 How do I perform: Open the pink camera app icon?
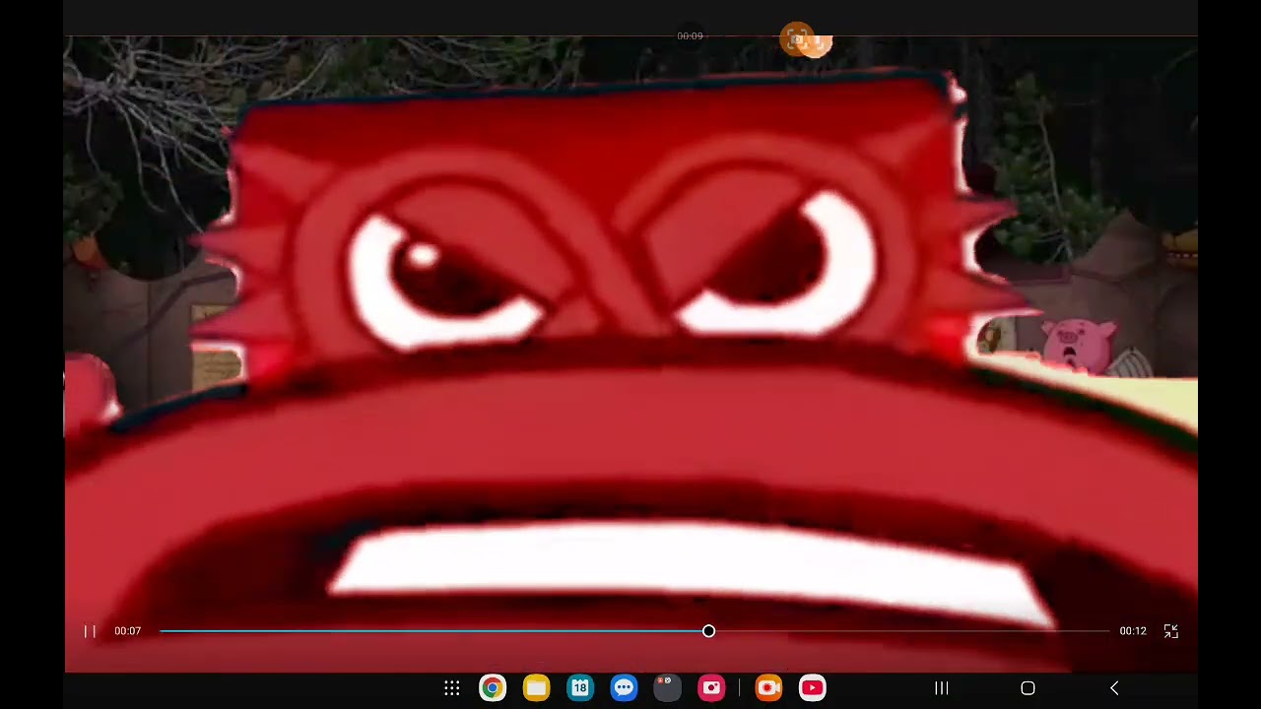[711, 688]
